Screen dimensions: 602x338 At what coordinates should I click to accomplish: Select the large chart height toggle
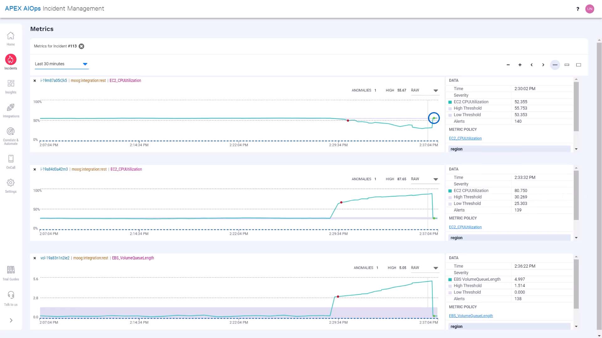click(x=578, y=65)
